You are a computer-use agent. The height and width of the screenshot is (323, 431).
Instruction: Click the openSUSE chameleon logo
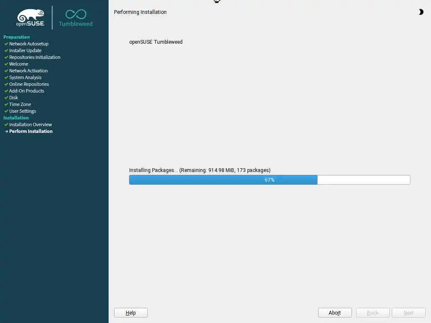click(x=30, y=18)
